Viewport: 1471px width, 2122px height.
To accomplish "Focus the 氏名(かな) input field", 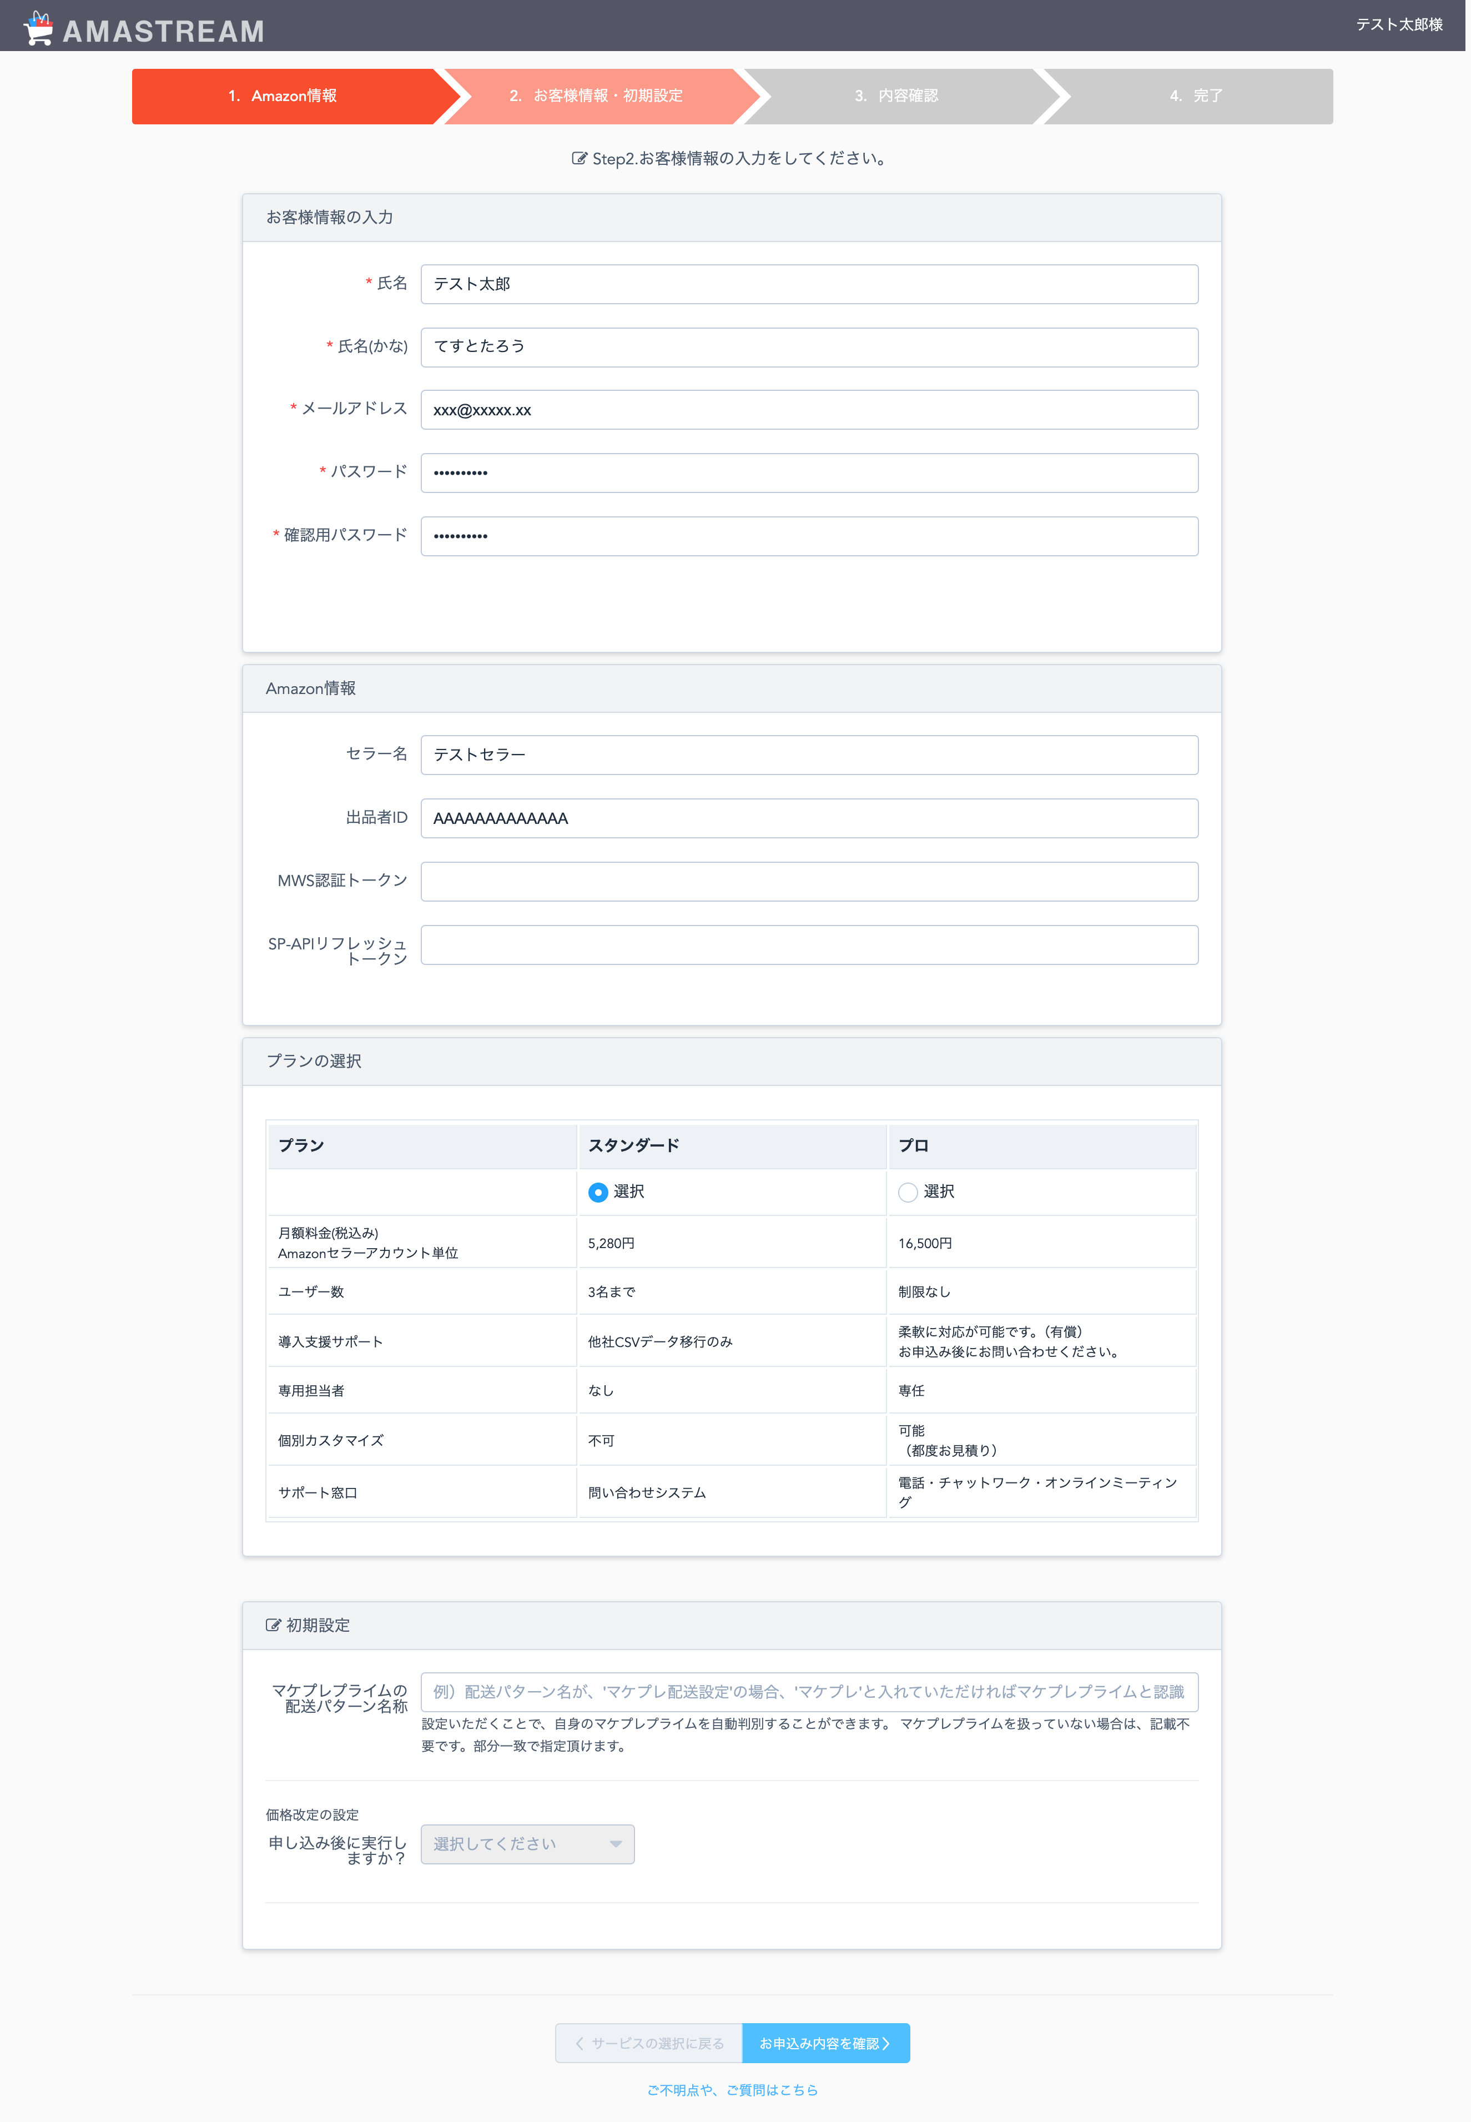I will (809, 346).
